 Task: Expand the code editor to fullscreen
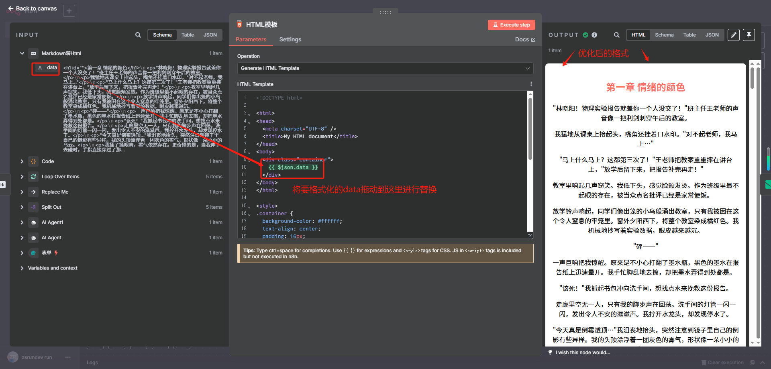pyautogui.click(x=530, y=235)
